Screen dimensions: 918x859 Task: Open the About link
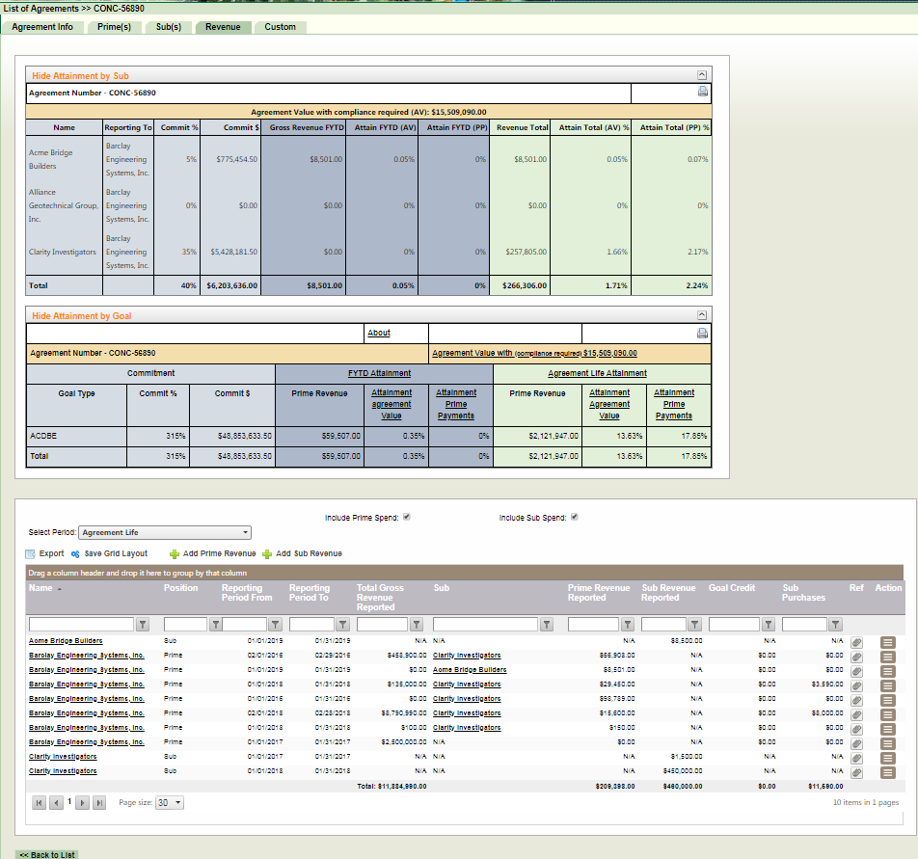tap(379, 333)
